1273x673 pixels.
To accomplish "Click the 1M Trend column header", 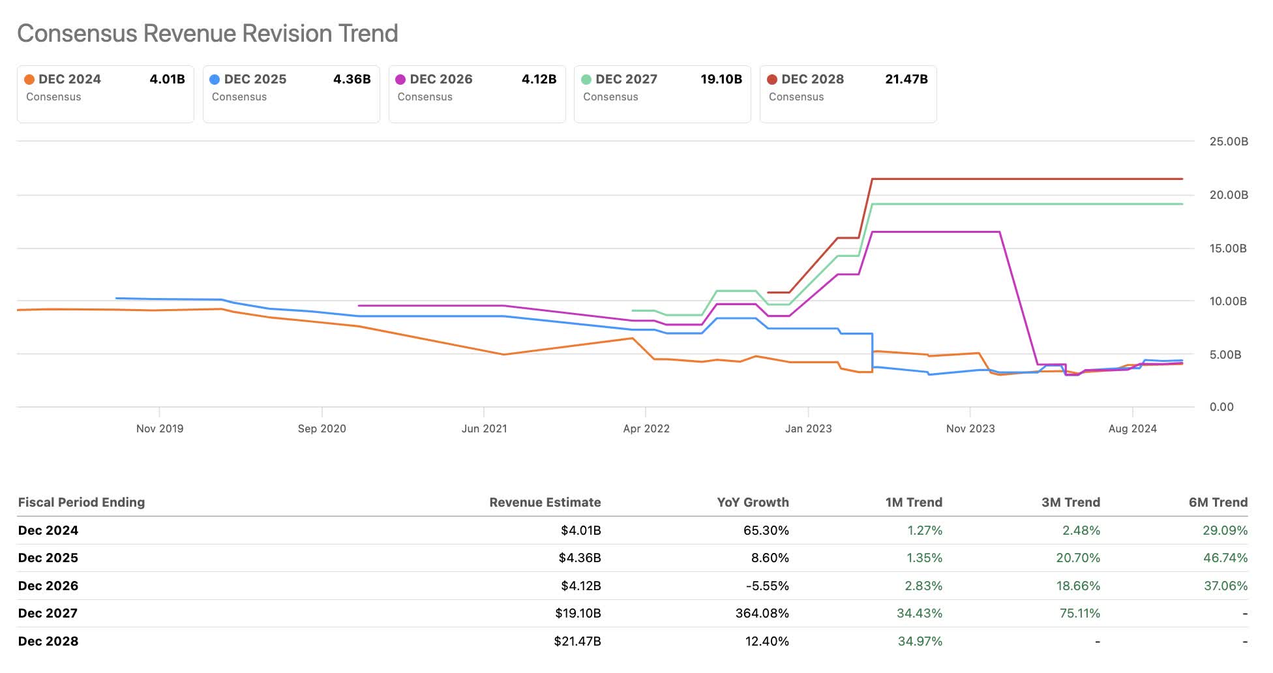I will (913, 502).
